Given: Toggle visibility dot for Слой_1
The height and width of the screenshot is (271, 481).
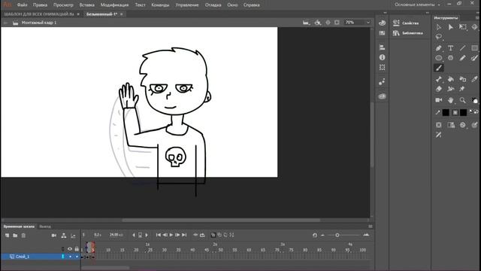Looking at the screenshot, I should (70, 257).
